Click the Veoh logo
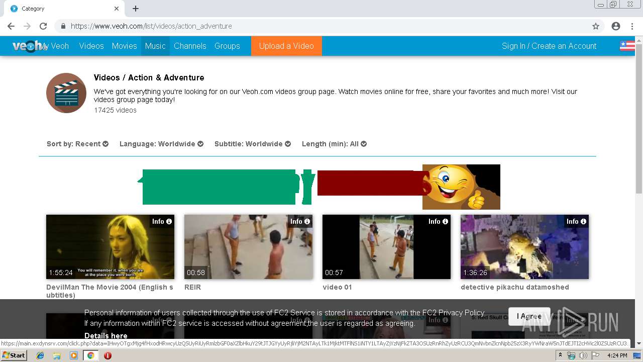Viewport: 643px width, 362px height. (28, 46)
